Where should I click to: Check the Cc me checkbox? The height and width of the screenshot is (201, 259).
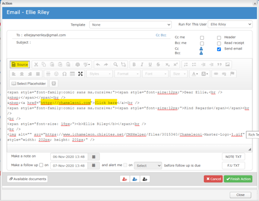pyautogui.click(x=202, y=38)
